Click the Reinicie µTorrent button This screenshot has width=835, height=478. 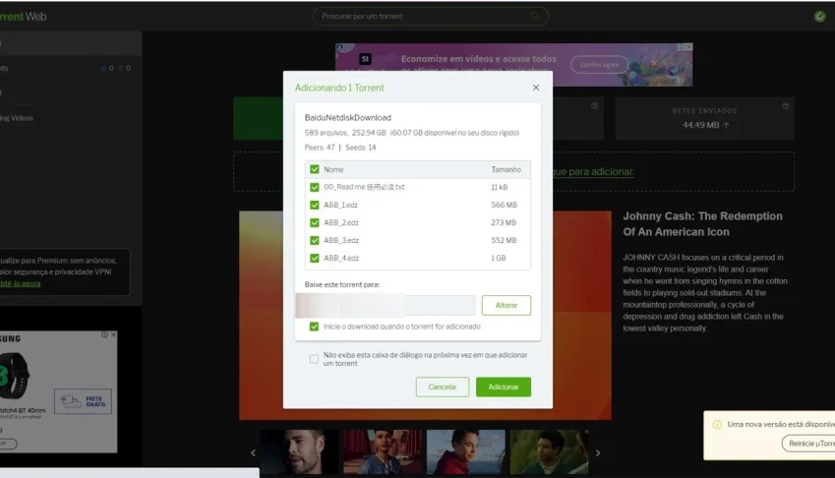click(808, 444)
